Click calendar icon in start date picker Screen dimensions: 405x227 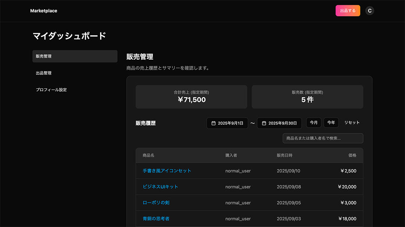click(214, 123)
